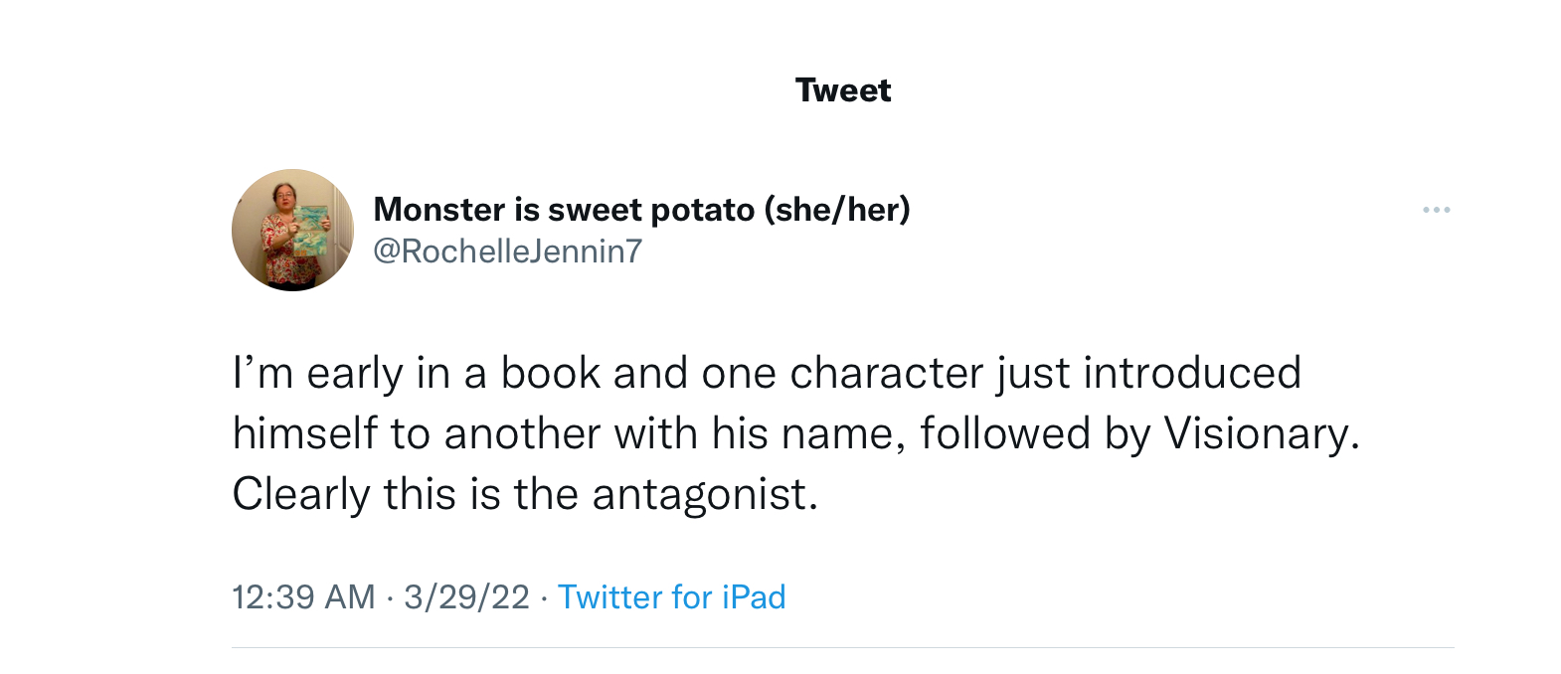
Task: Click the author's round profile picture
Action: tap(292, 230)
